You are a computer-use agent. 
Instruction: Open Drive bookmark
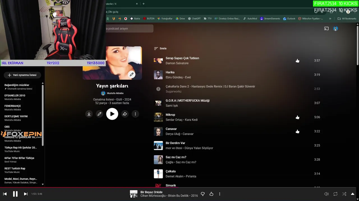point(180,19)
